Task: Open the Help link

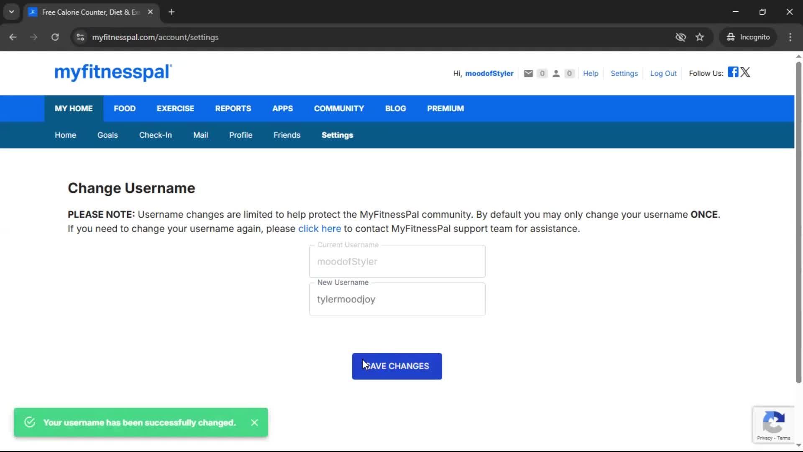Action: 591,74
